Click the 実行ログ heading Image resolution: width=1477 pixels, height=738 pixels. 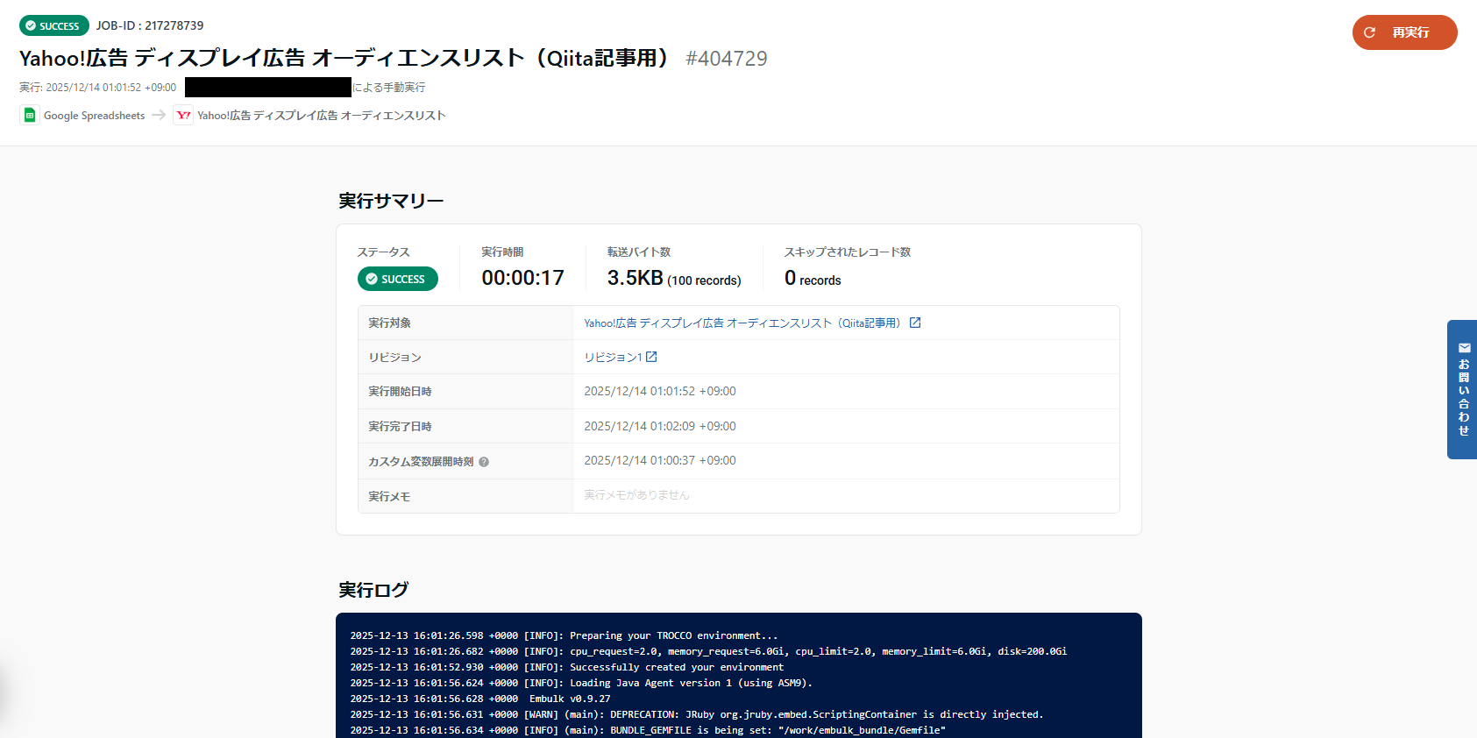coord(373,590)
